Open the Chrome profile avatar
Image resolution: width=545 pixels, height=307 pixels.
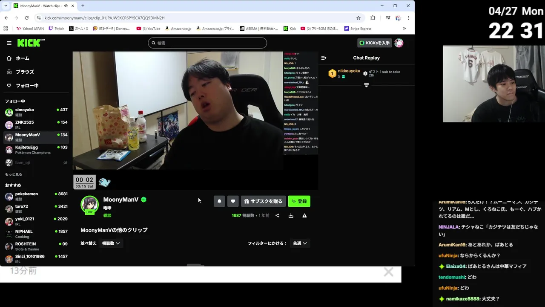[x=398, y=18]
